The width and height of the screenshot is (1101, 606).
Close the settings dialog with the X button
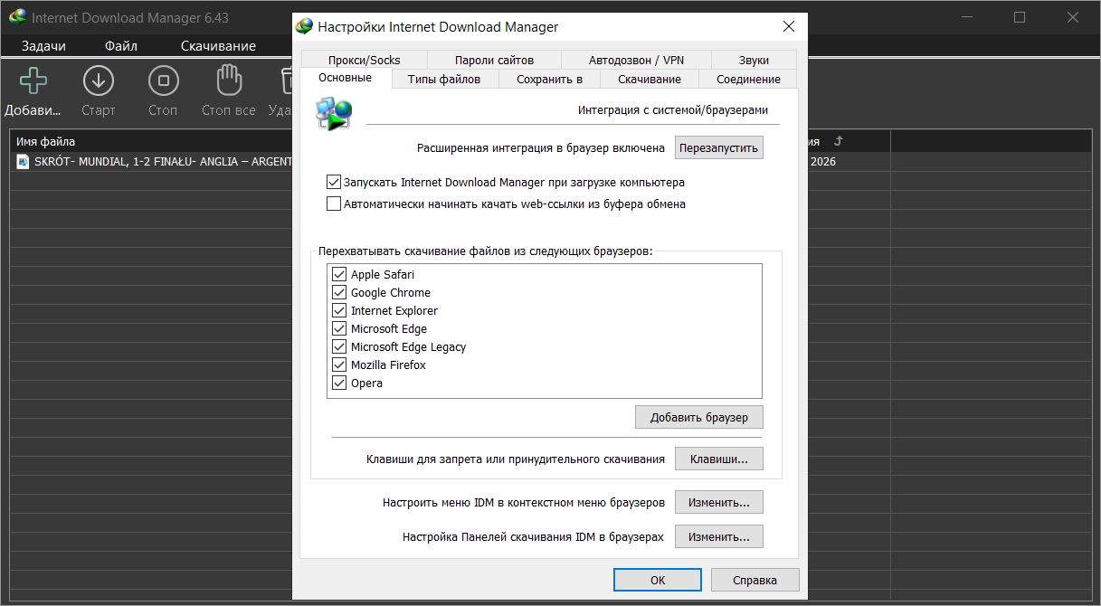[788, 26]
